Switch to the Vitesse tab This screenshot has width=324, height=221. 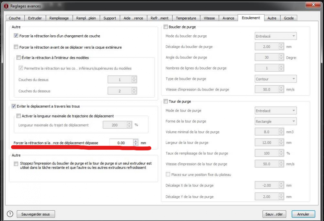(209, 18)
